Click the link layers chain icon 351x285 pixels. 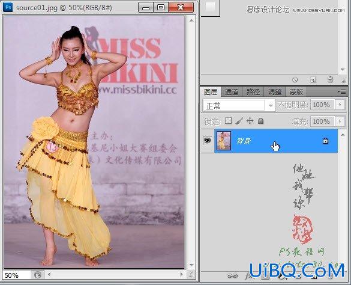(232, 276)
